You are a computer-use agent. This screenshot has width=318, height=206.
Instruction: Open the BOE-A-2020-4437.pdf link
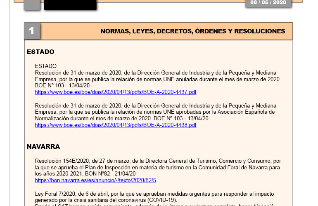pyautogui.click(x=116, y=92)
